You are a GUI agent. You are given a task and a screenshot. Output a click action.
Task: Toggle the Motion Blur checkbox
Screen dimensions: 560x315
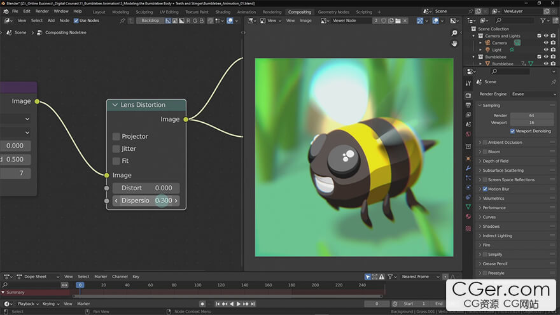[x=484, y=189]
